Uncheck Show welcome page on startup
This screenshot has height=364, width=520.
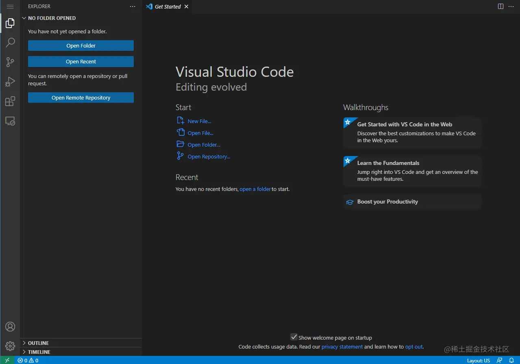tap(294, 337)
